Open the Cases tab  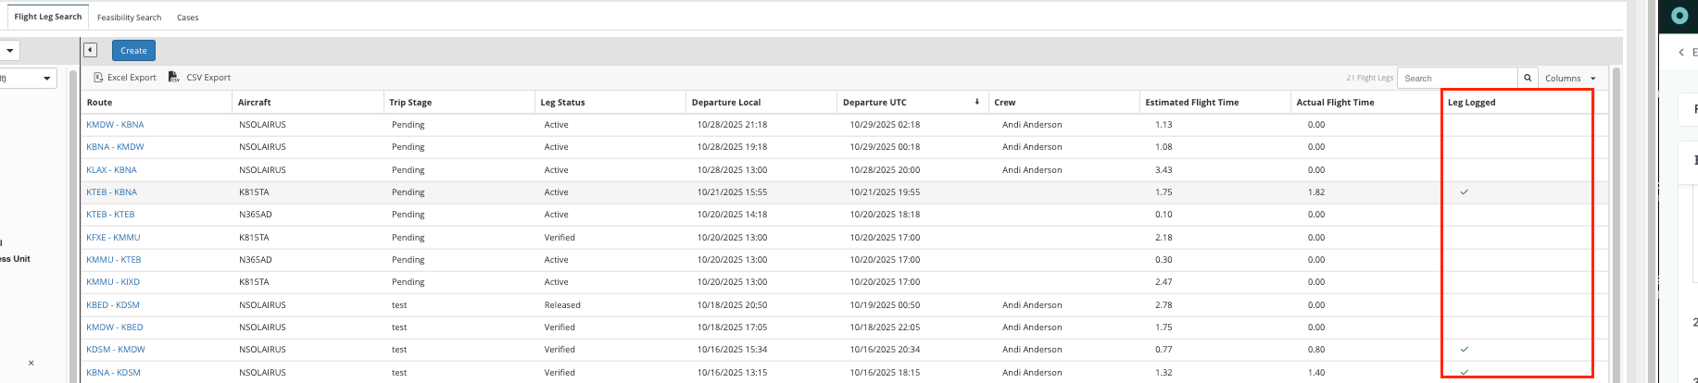[187, 18]
